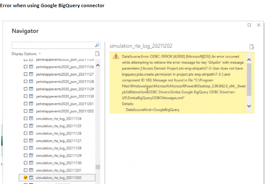Viewport: 269px width, 184px height.
Task: Check the simulation_rte_log_20211129 checkbox
Action: coord(25,155)
